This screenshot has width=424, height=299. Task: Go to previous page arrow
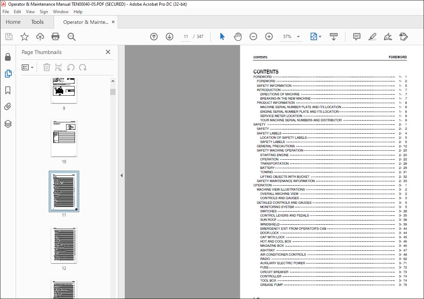tap(154, 37)
